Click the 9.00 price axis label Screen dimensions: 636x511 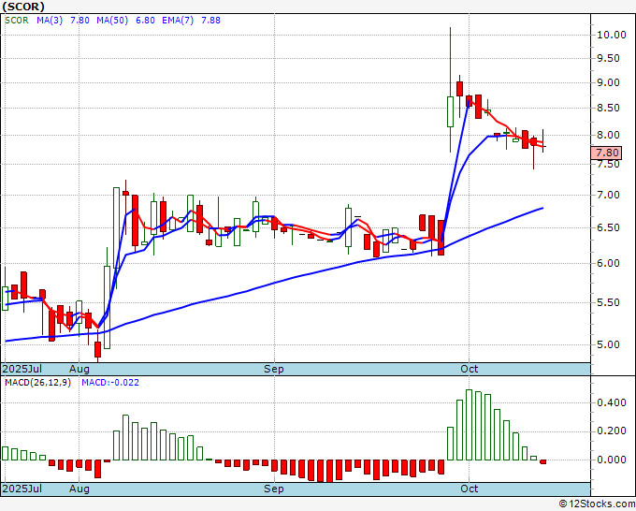tap(608, 82)
